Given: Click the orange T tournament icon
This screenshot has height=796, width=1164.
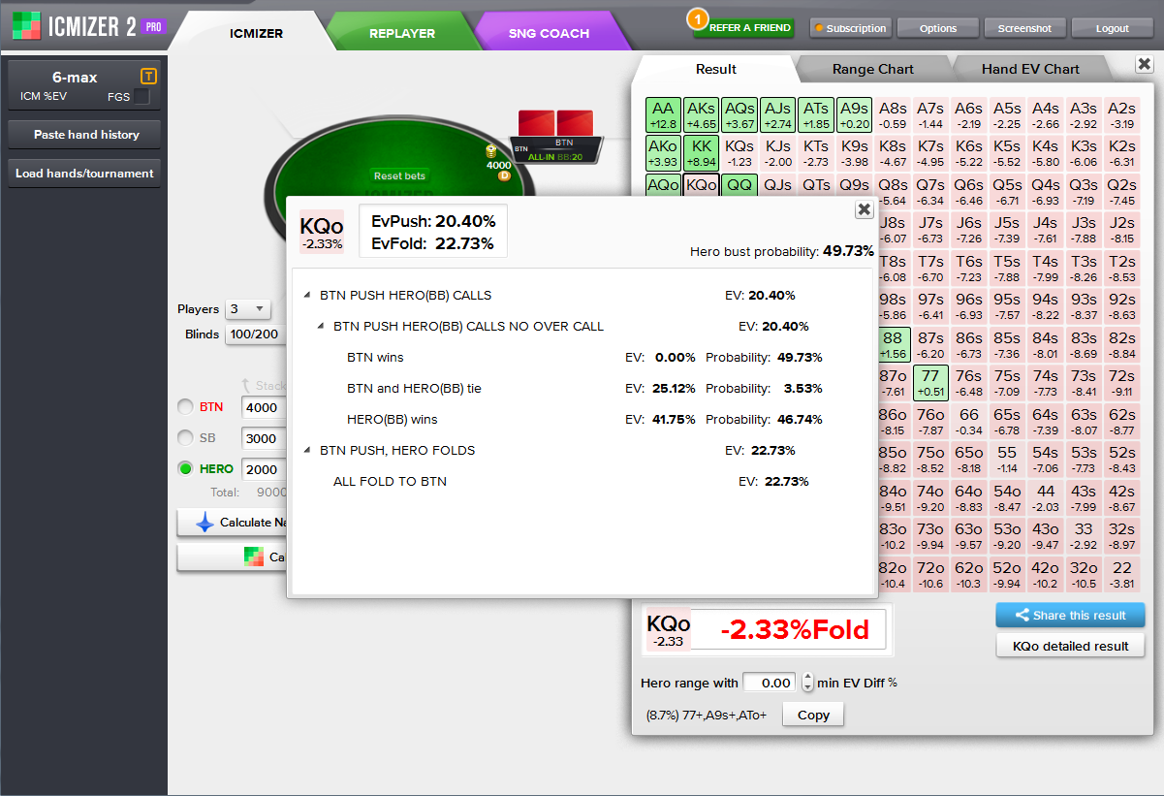Looking at the screenshot, I should tap(148, 77).
